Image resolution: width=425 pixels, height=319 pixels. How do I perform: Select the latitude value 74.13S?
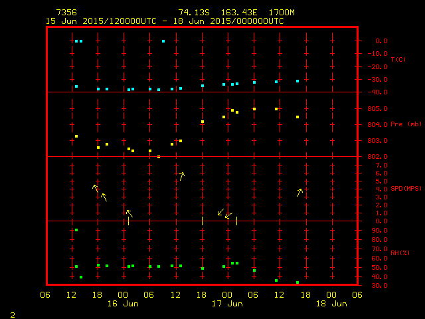point(191,13)
